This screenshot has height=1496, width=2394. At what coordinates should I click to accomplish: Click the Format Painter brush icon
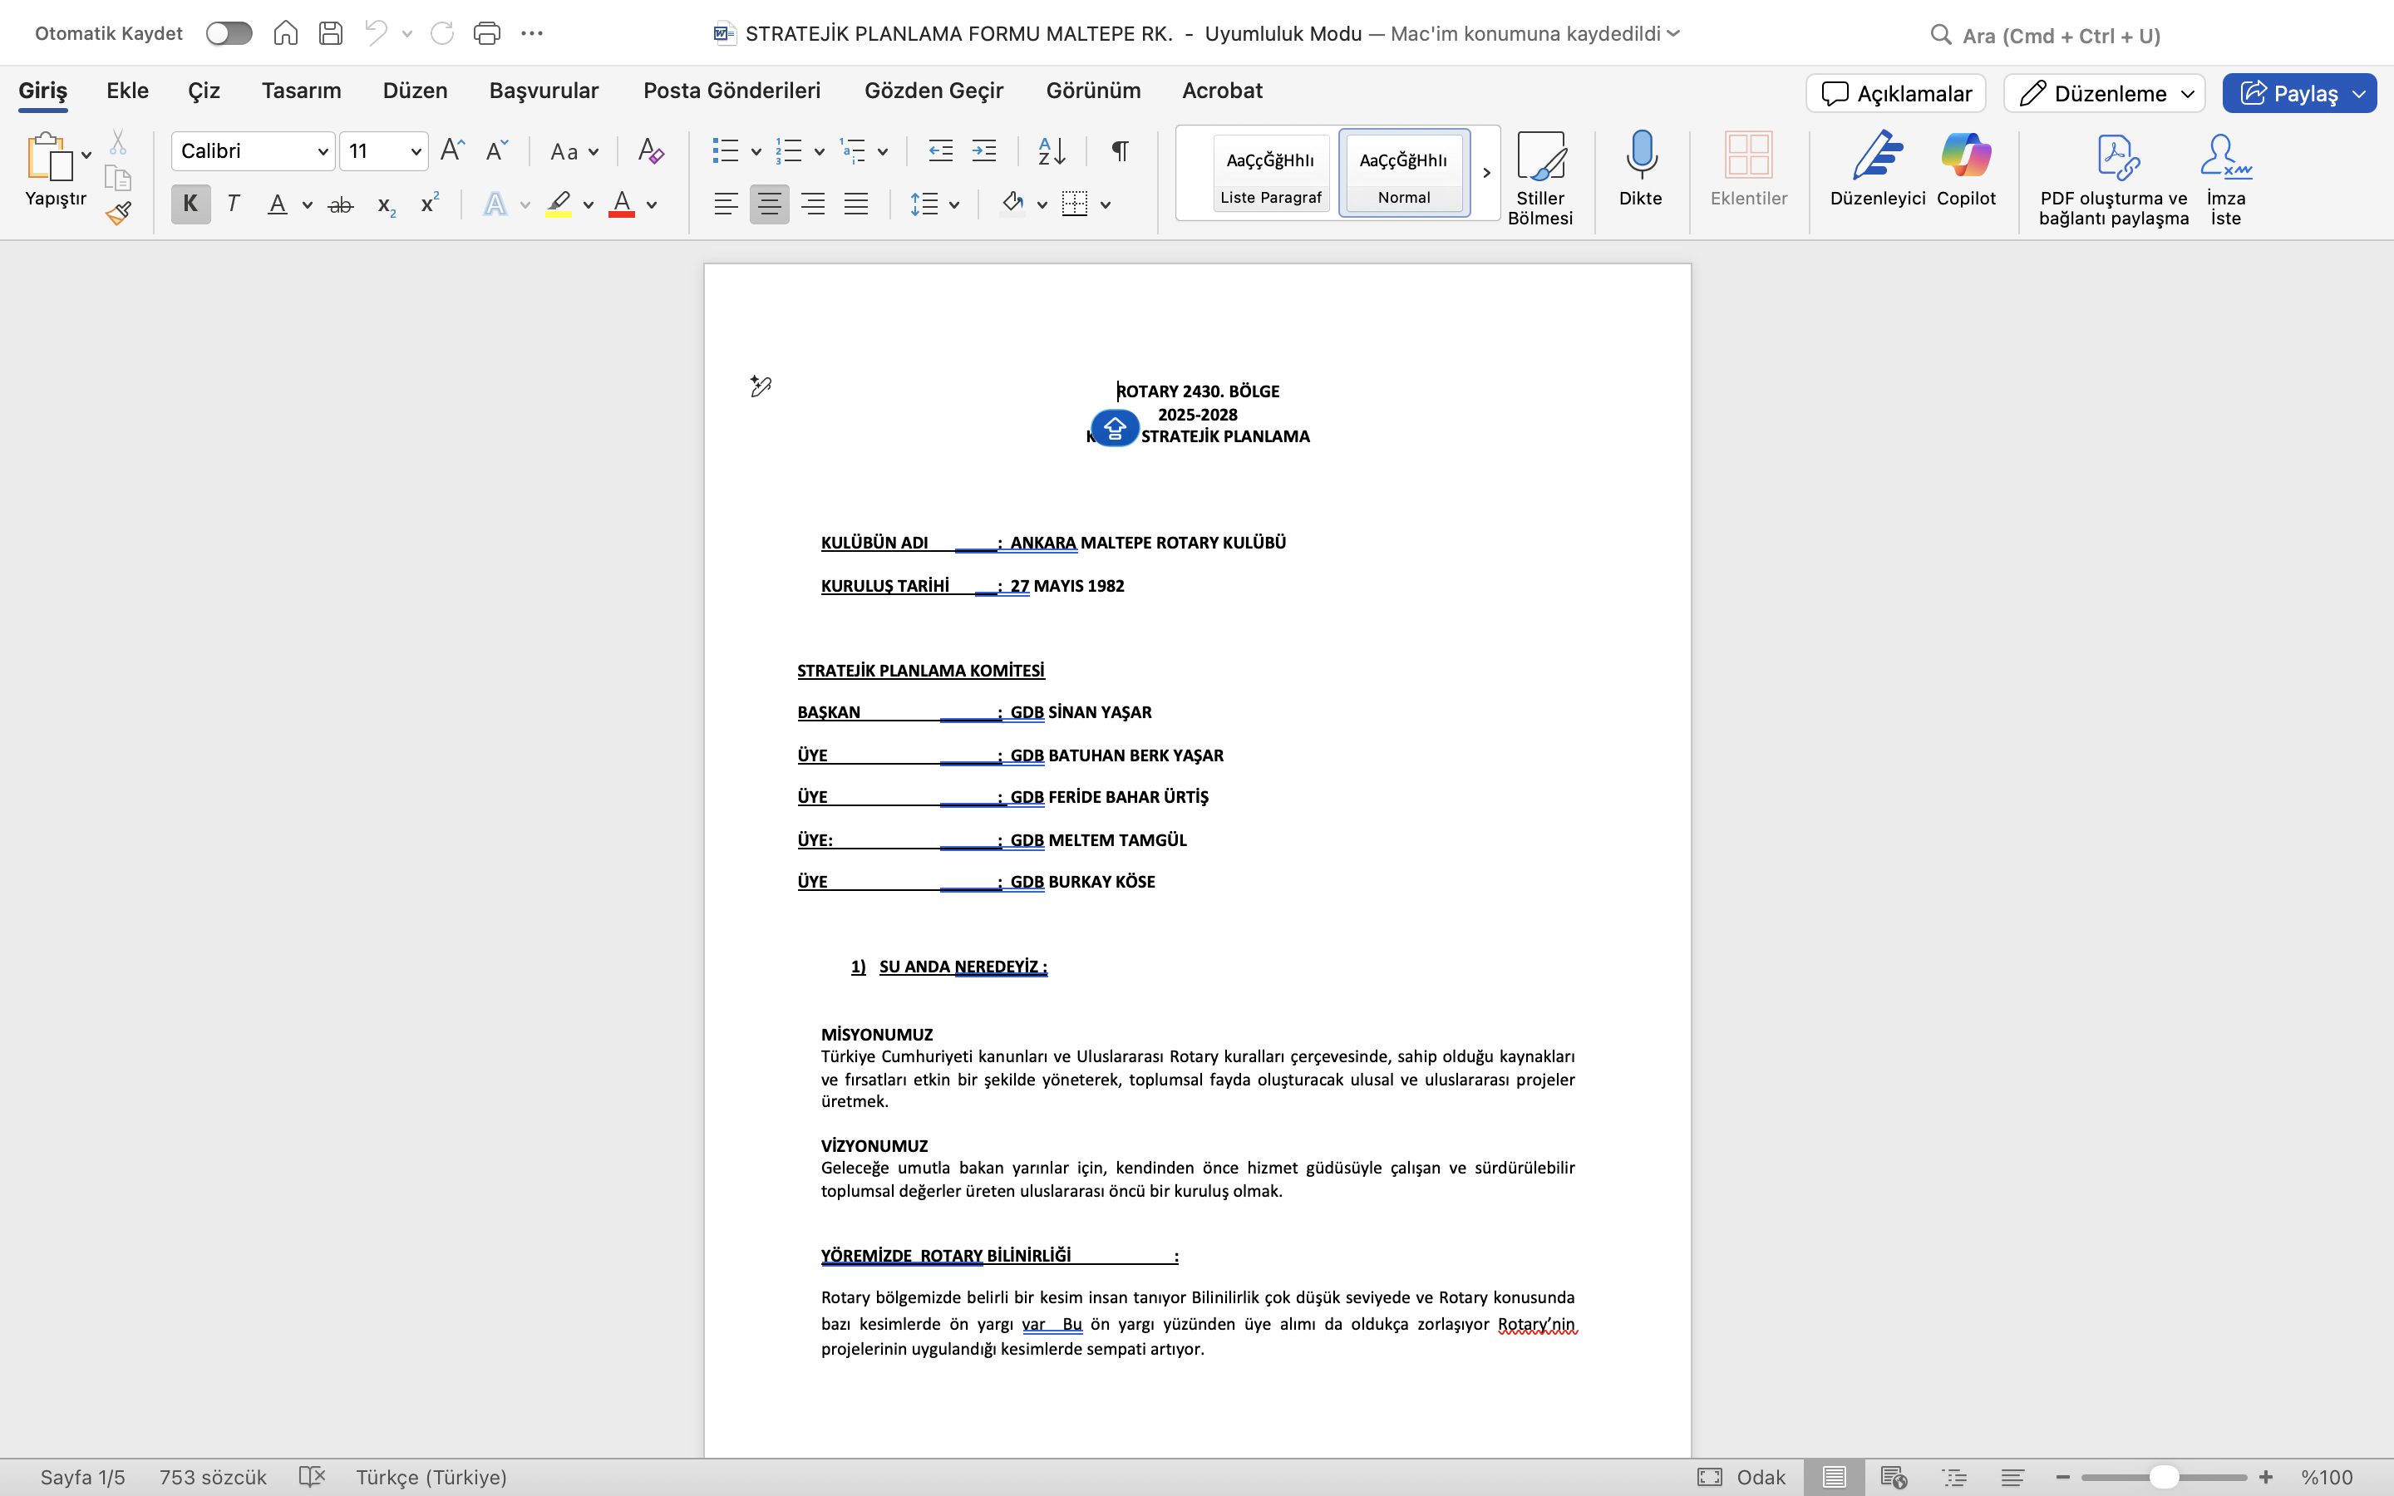click(119, 213)
